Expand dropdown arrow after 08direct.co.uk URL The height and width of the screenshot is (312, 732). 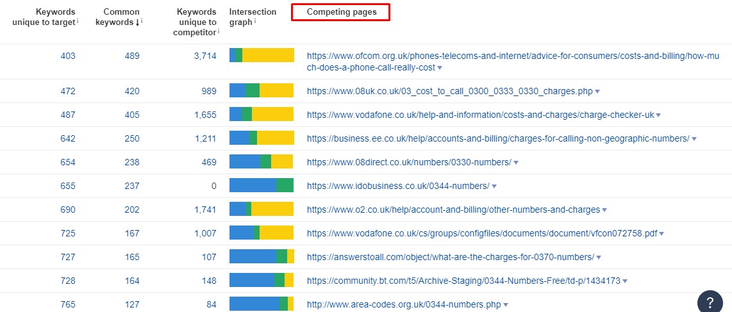coord(516,163)
